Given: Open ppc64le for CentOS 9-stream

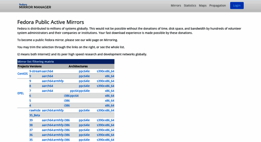Looking at the screenshot, I should tap(84, 71).
